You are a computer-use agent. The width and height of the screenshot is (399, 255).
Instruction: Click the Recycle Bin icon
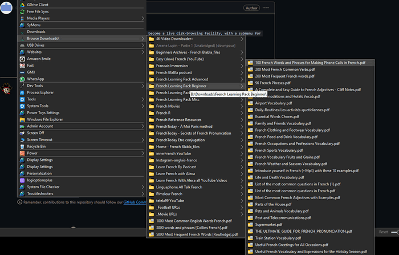click(x=21, y=147)
